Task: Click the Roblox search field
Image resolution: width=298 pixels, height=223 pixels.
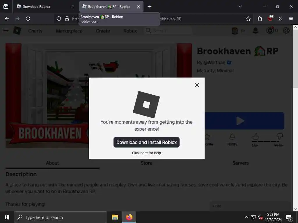Action: pos(168,30)
